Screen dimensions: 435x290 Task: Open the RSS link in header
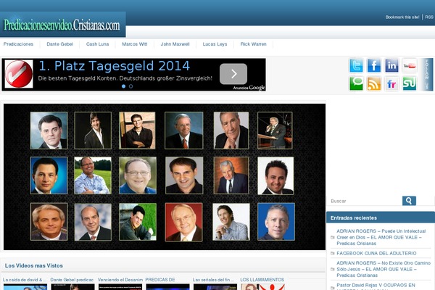click(x=429, y=17)
